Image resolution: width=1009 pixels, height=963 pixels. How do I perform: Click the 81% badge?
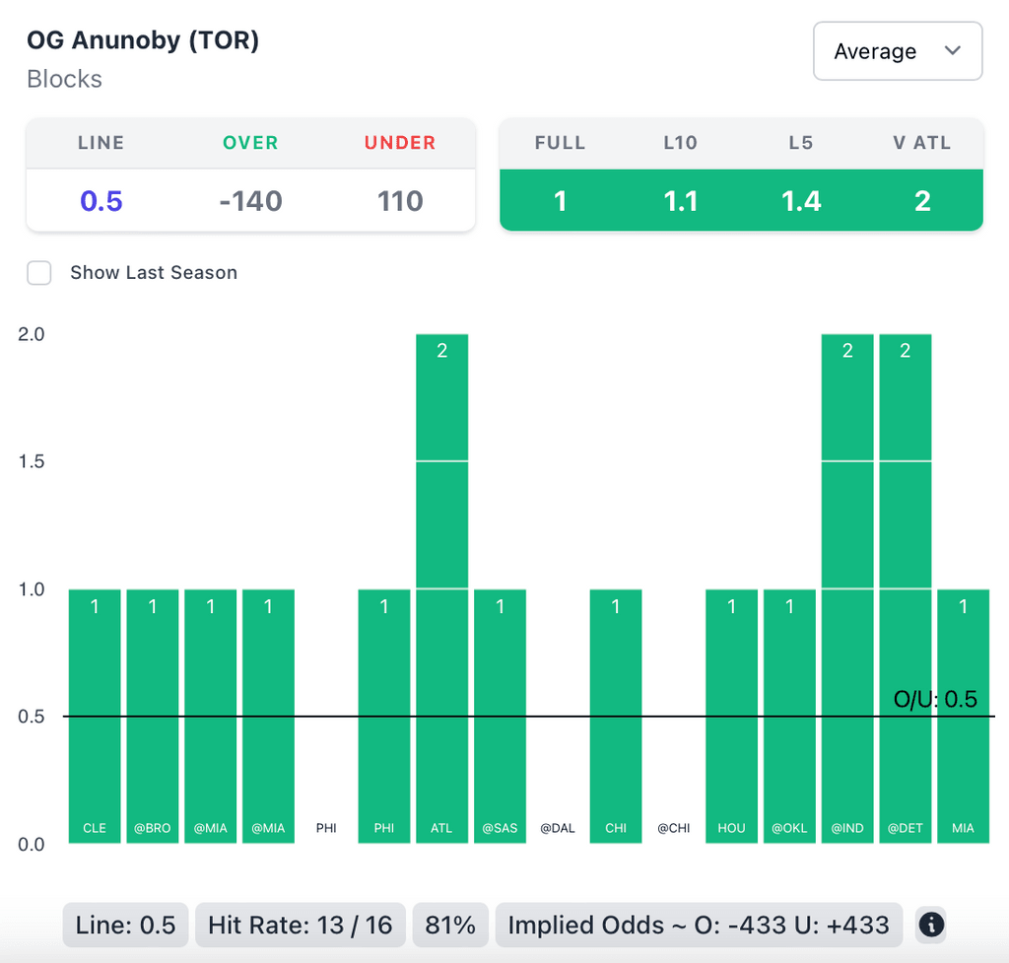coord(450,925)
